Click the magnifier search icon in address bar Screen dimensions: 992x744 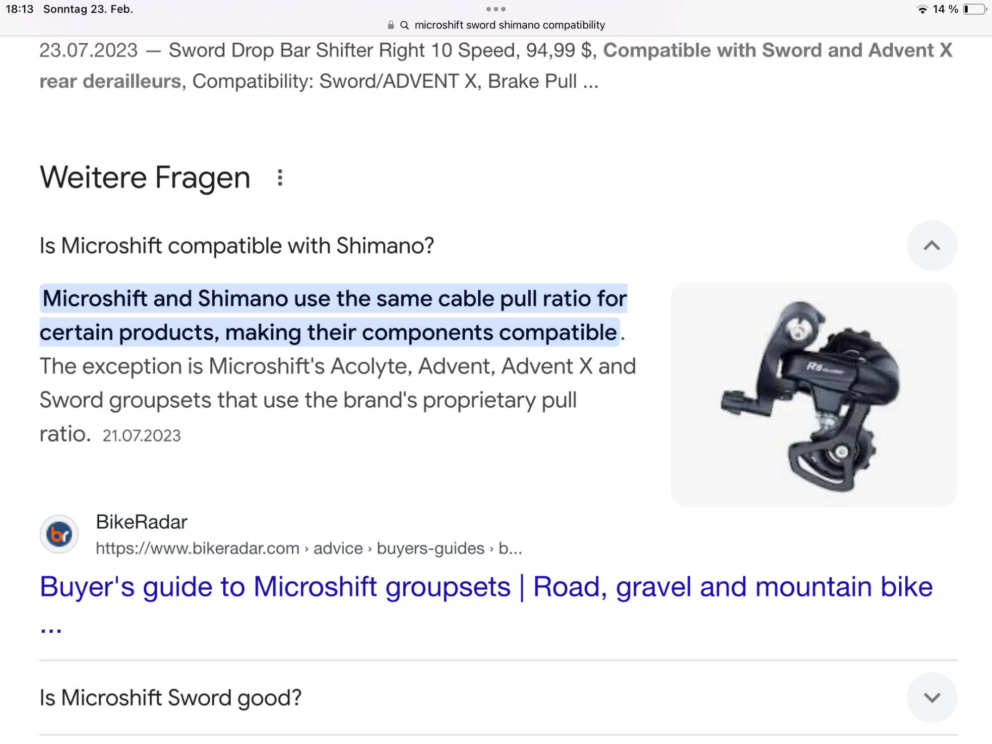(x=405, y=25)
